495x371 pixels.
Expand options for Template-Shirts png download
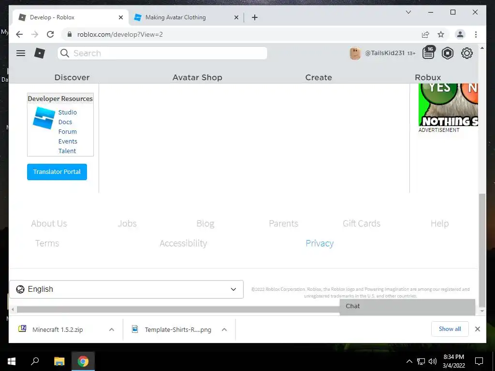click(224, 329)
